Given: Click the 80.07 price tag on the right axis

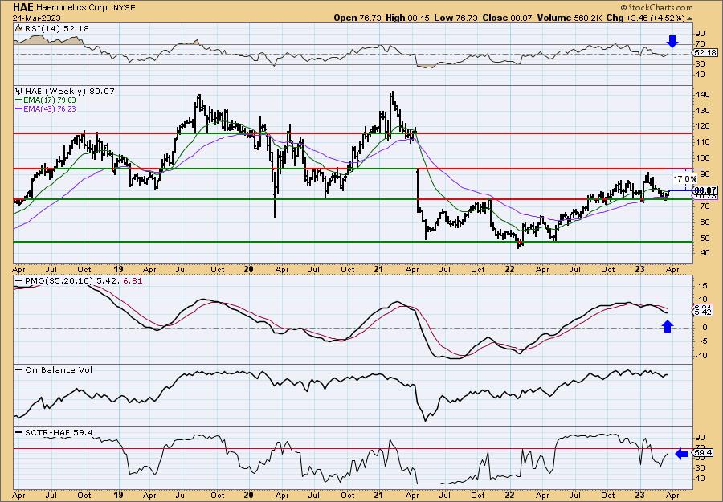Looking at the screenshot, I should coord(705,190).
